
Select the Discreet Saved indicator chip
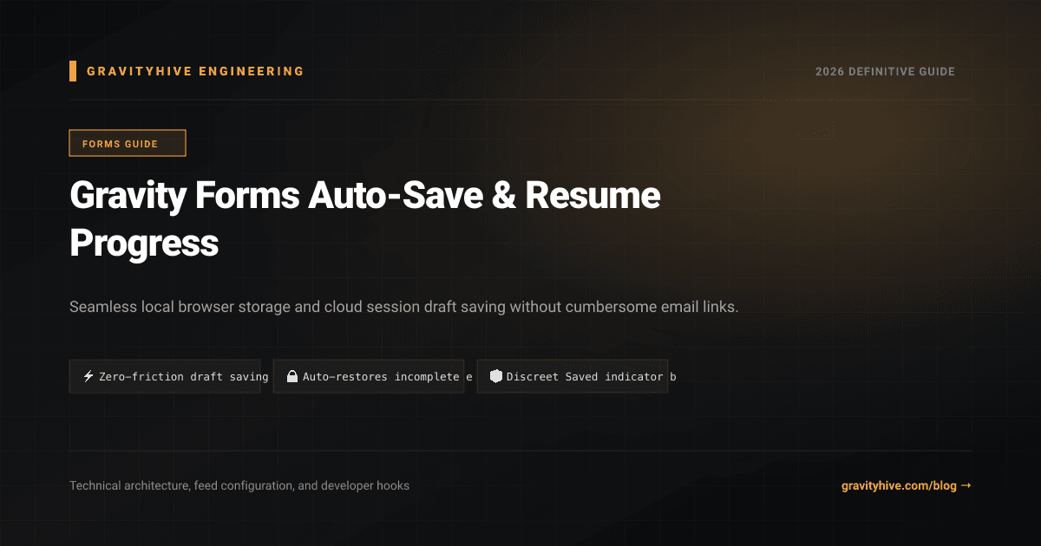click(573, 377)
